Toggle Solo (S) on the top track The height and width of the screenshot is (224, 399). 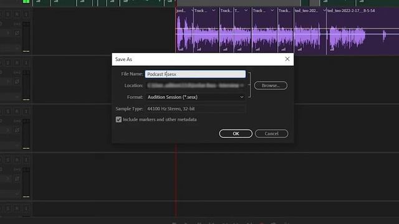click(x=8, y=14)
